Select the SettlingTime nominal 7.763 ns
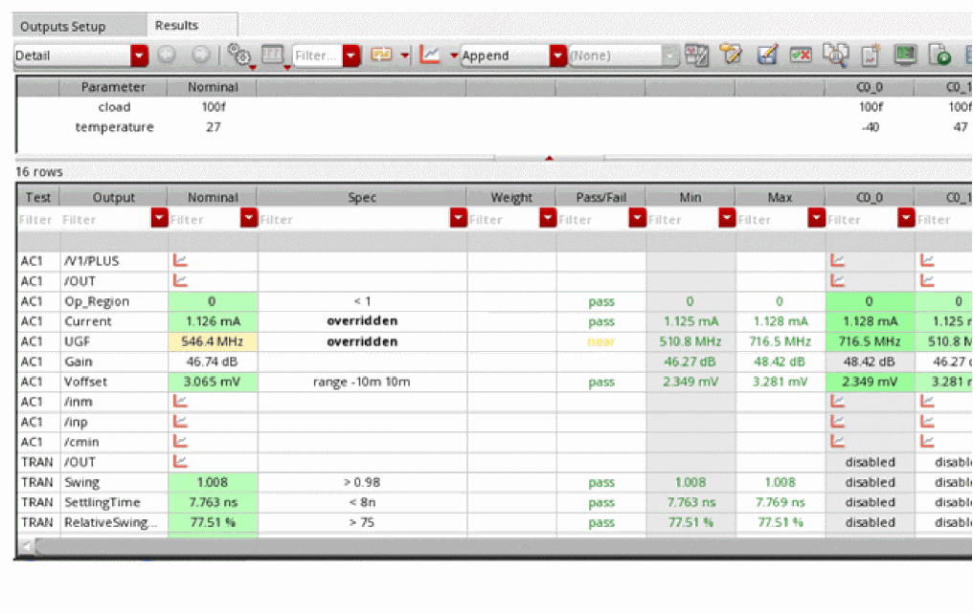Image resolution: width=973 pixels, height=614 pixels. [x=213, y=502]
